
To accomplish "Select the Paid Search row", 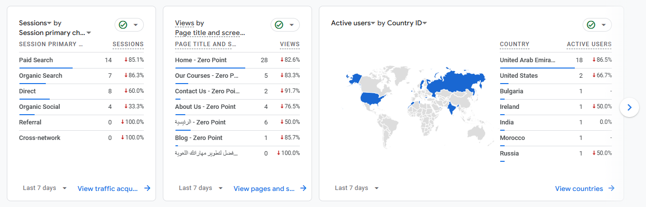I will 36,60.
